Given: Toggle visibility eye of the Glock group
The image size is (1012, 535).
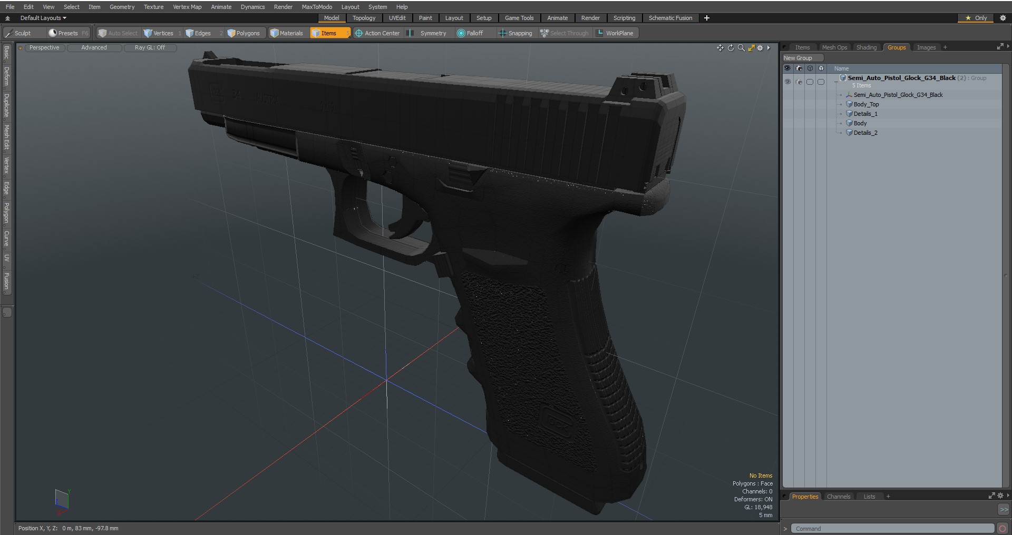Looking at the screenshot, I should (787, 82).
